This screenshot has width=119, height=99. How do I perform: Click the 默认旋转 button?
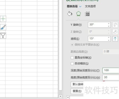(x=77, y=84)
